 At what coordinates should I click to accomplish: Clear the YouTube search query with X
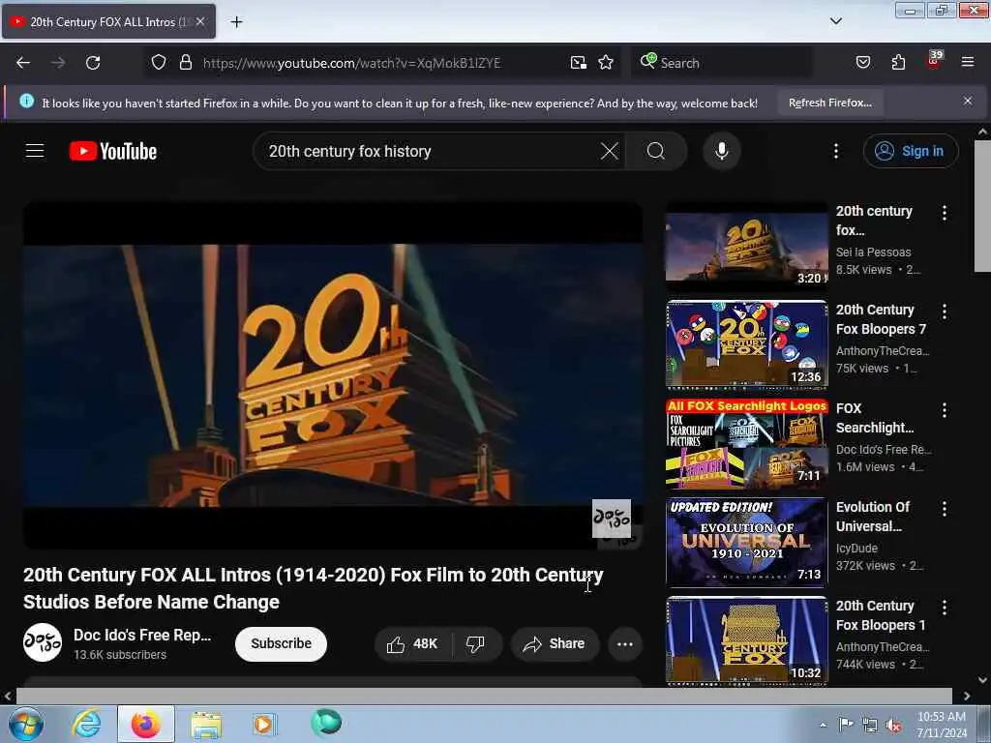pyautogui.click(x=610, y=151)
